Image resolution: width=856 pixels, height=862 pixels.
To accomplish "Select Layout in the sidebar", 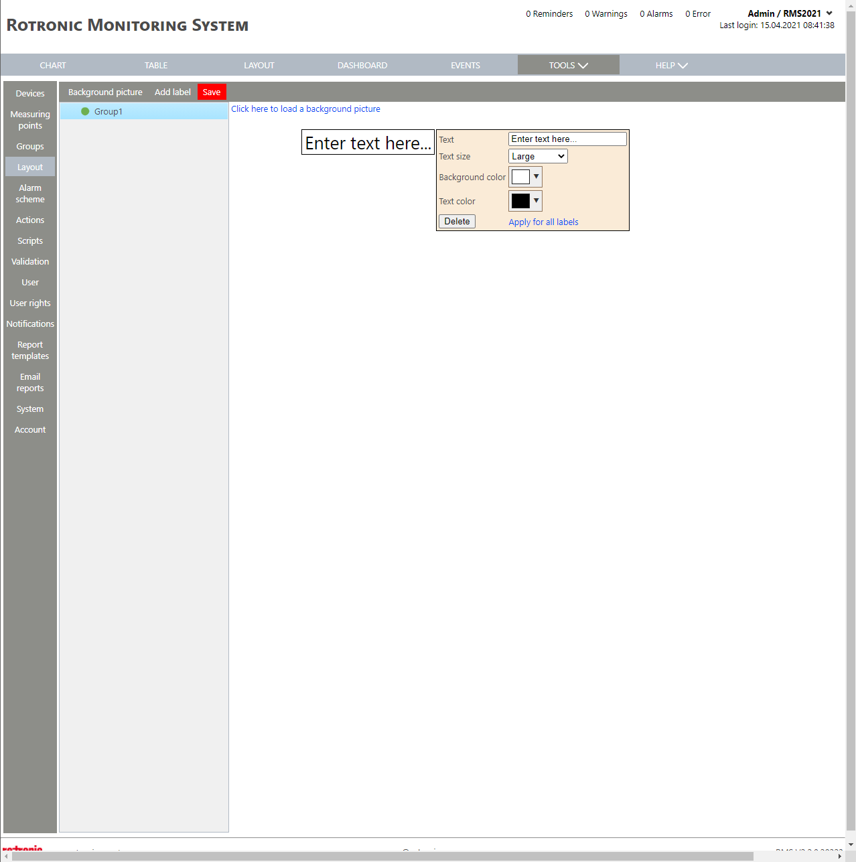I will (x=30, y=167).
